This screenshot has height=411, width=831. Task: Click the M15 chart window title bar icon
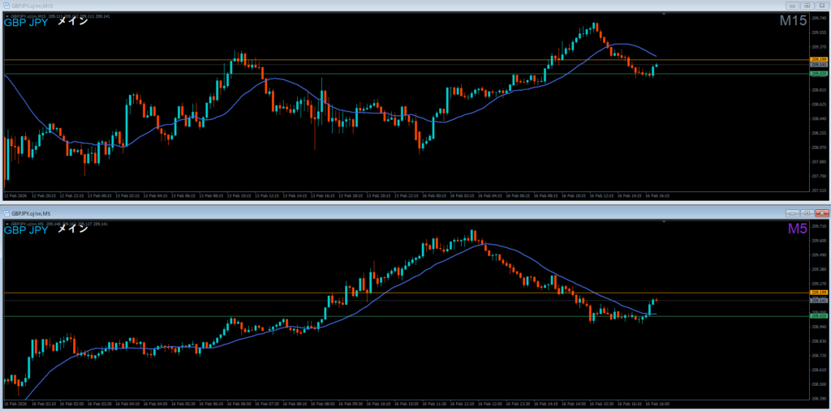coord(6,5)
